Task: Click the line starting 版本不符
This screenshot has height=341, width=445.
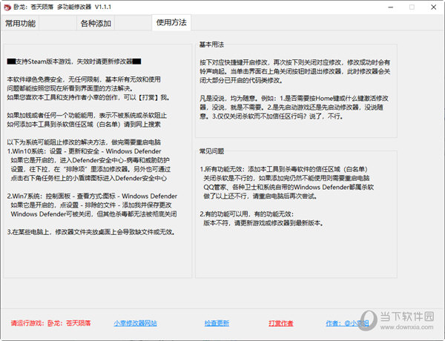Action: (x=263, y=223)
